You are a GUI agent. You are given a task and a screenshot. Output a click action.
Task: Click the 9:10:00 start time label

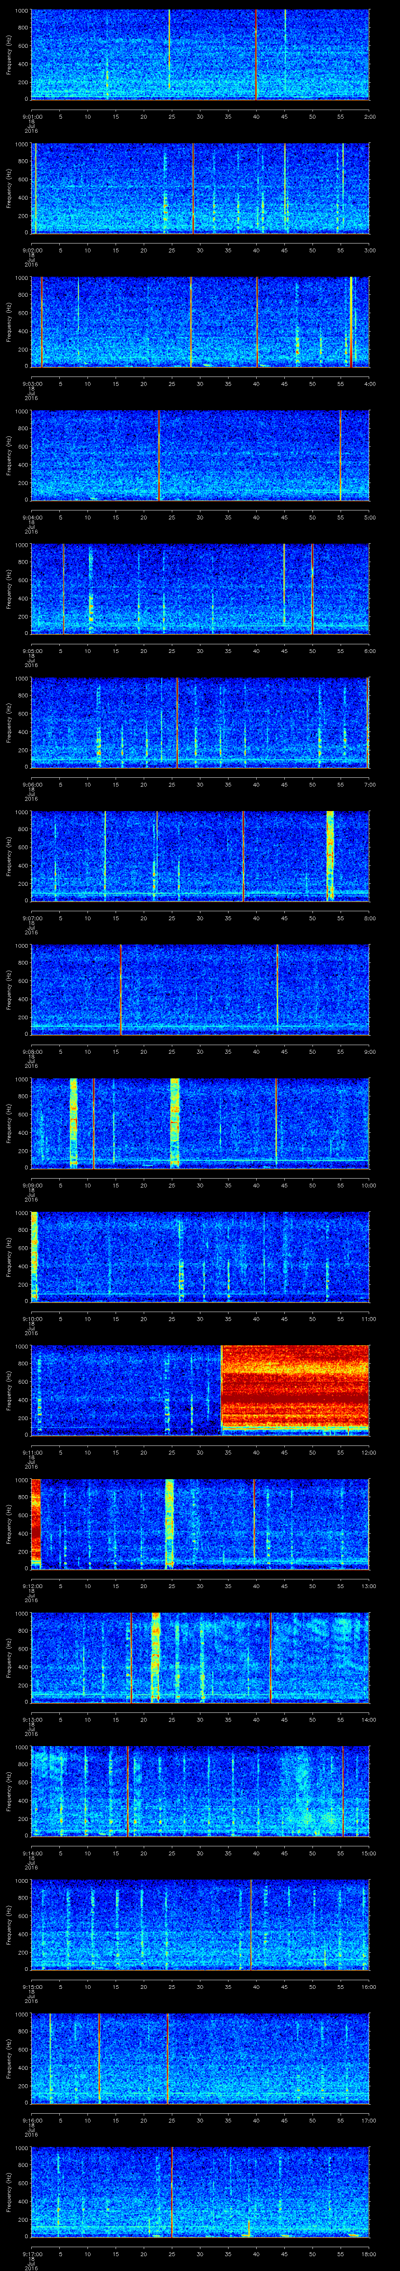point(32,1318)
